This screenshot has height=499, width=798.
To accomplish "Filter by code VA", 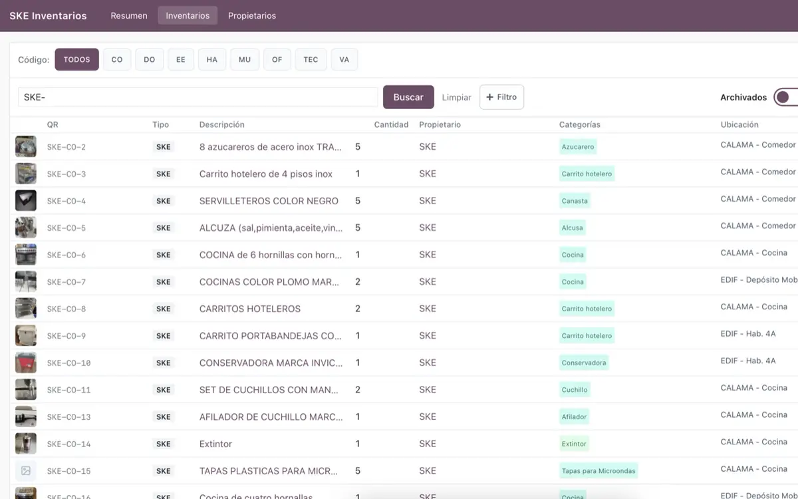I will tap(344, 59).
